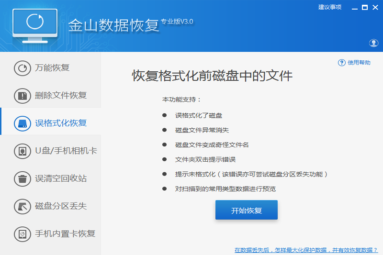Start recovery with 开始恢复 button
383x255 pixels.
(246, 210)
